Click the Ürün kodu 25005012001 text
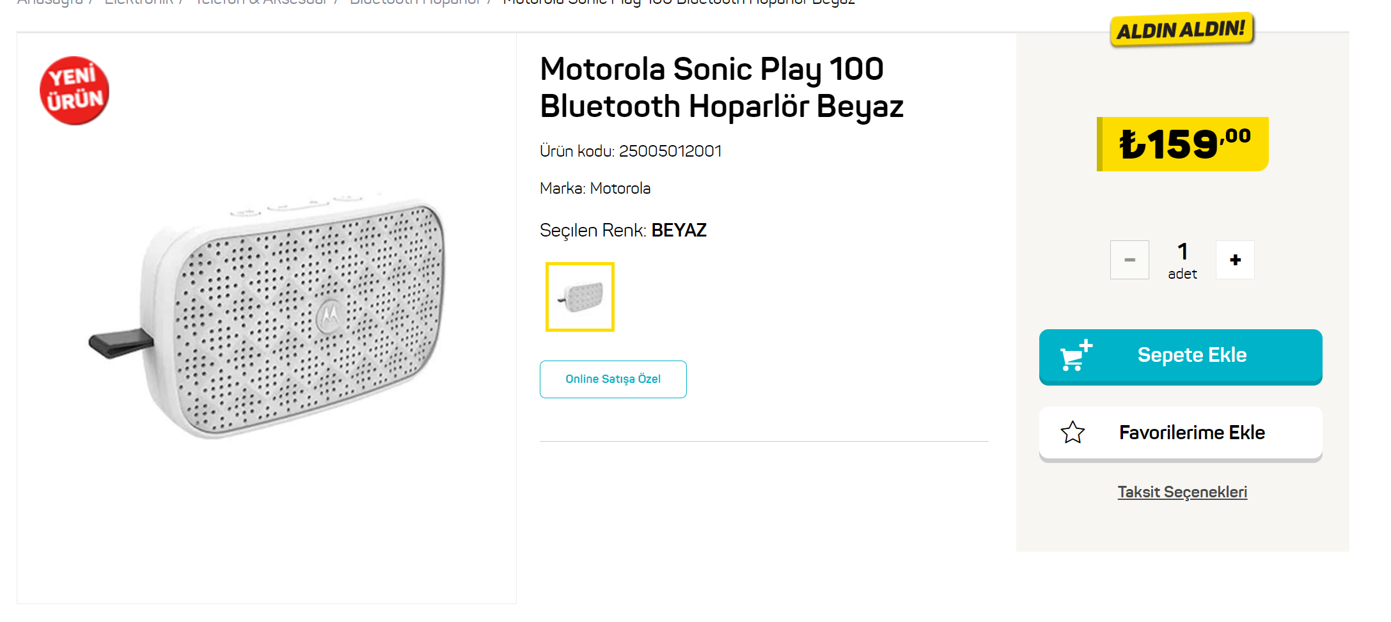 (631, 152)
